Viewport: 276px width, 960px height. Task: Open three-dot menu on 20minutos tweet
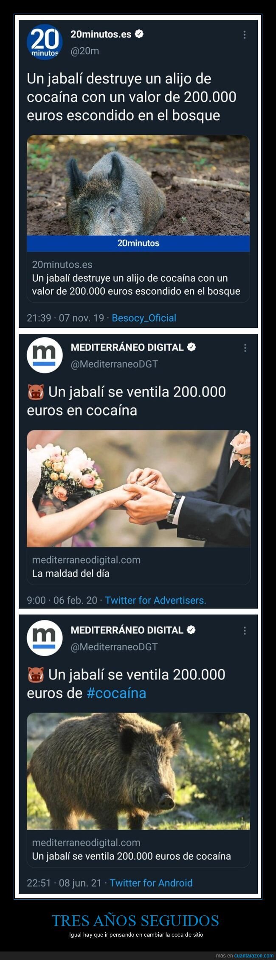pyautogui.click(x=245, y=35)
